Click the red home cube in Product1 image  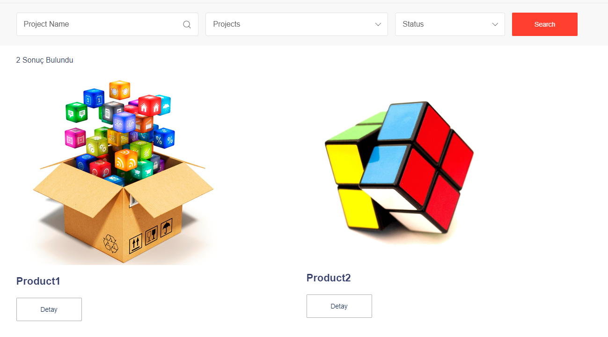pyautogui.click(x=149, y=106)
